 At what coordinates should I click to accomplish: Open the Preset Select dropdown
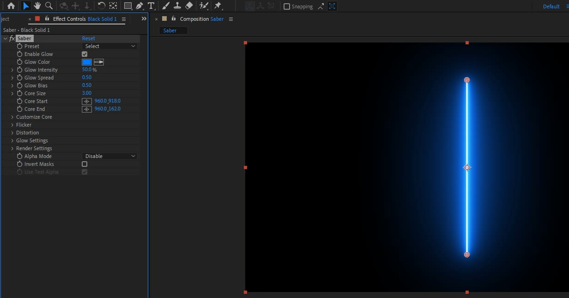110,46
